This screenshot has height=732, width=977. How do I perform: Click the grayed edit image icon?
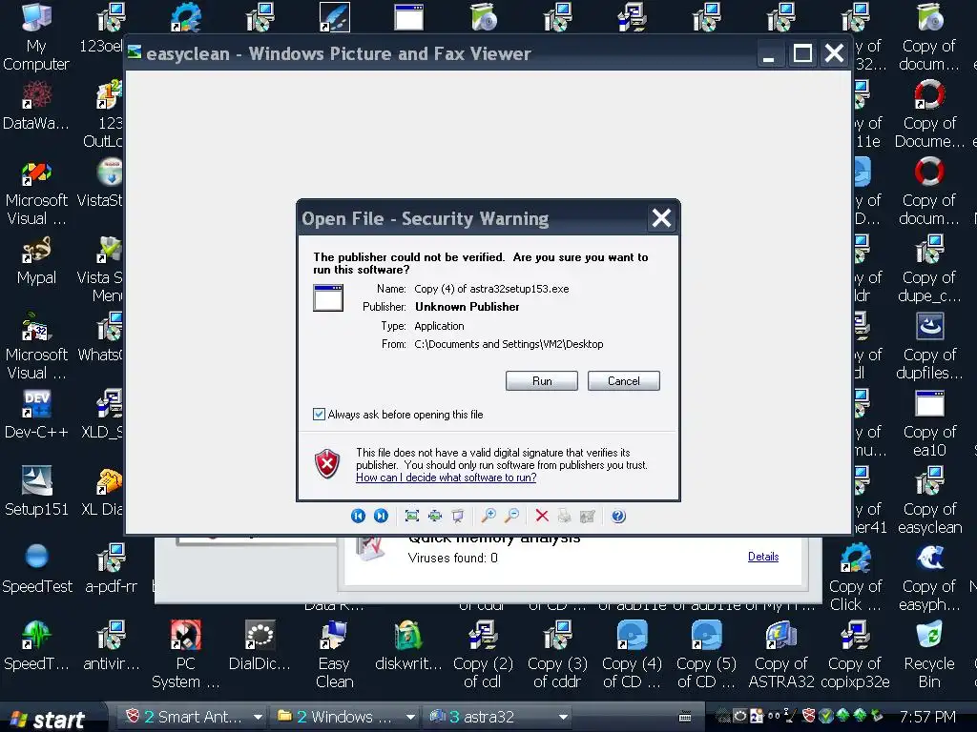click(587, 516)
